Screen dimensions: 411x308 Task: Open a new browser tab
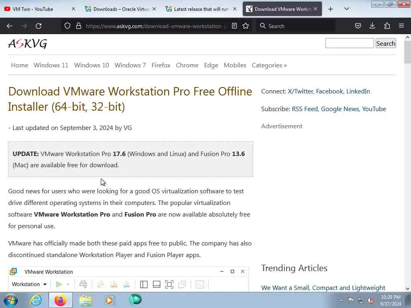tap(331, 9)
